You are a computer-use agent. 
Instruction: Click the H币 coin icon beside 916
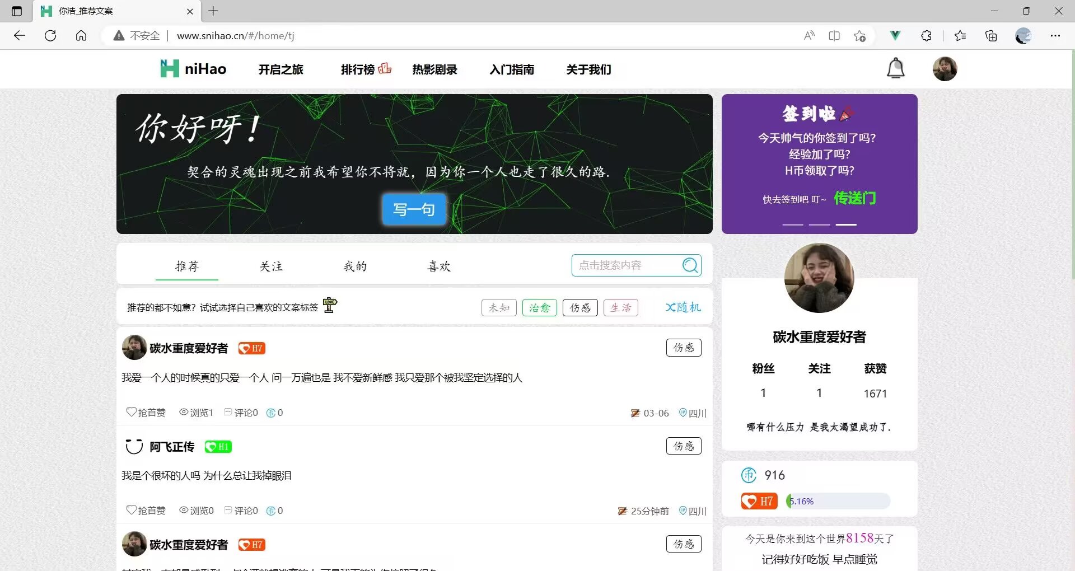[x=749, y=475]
